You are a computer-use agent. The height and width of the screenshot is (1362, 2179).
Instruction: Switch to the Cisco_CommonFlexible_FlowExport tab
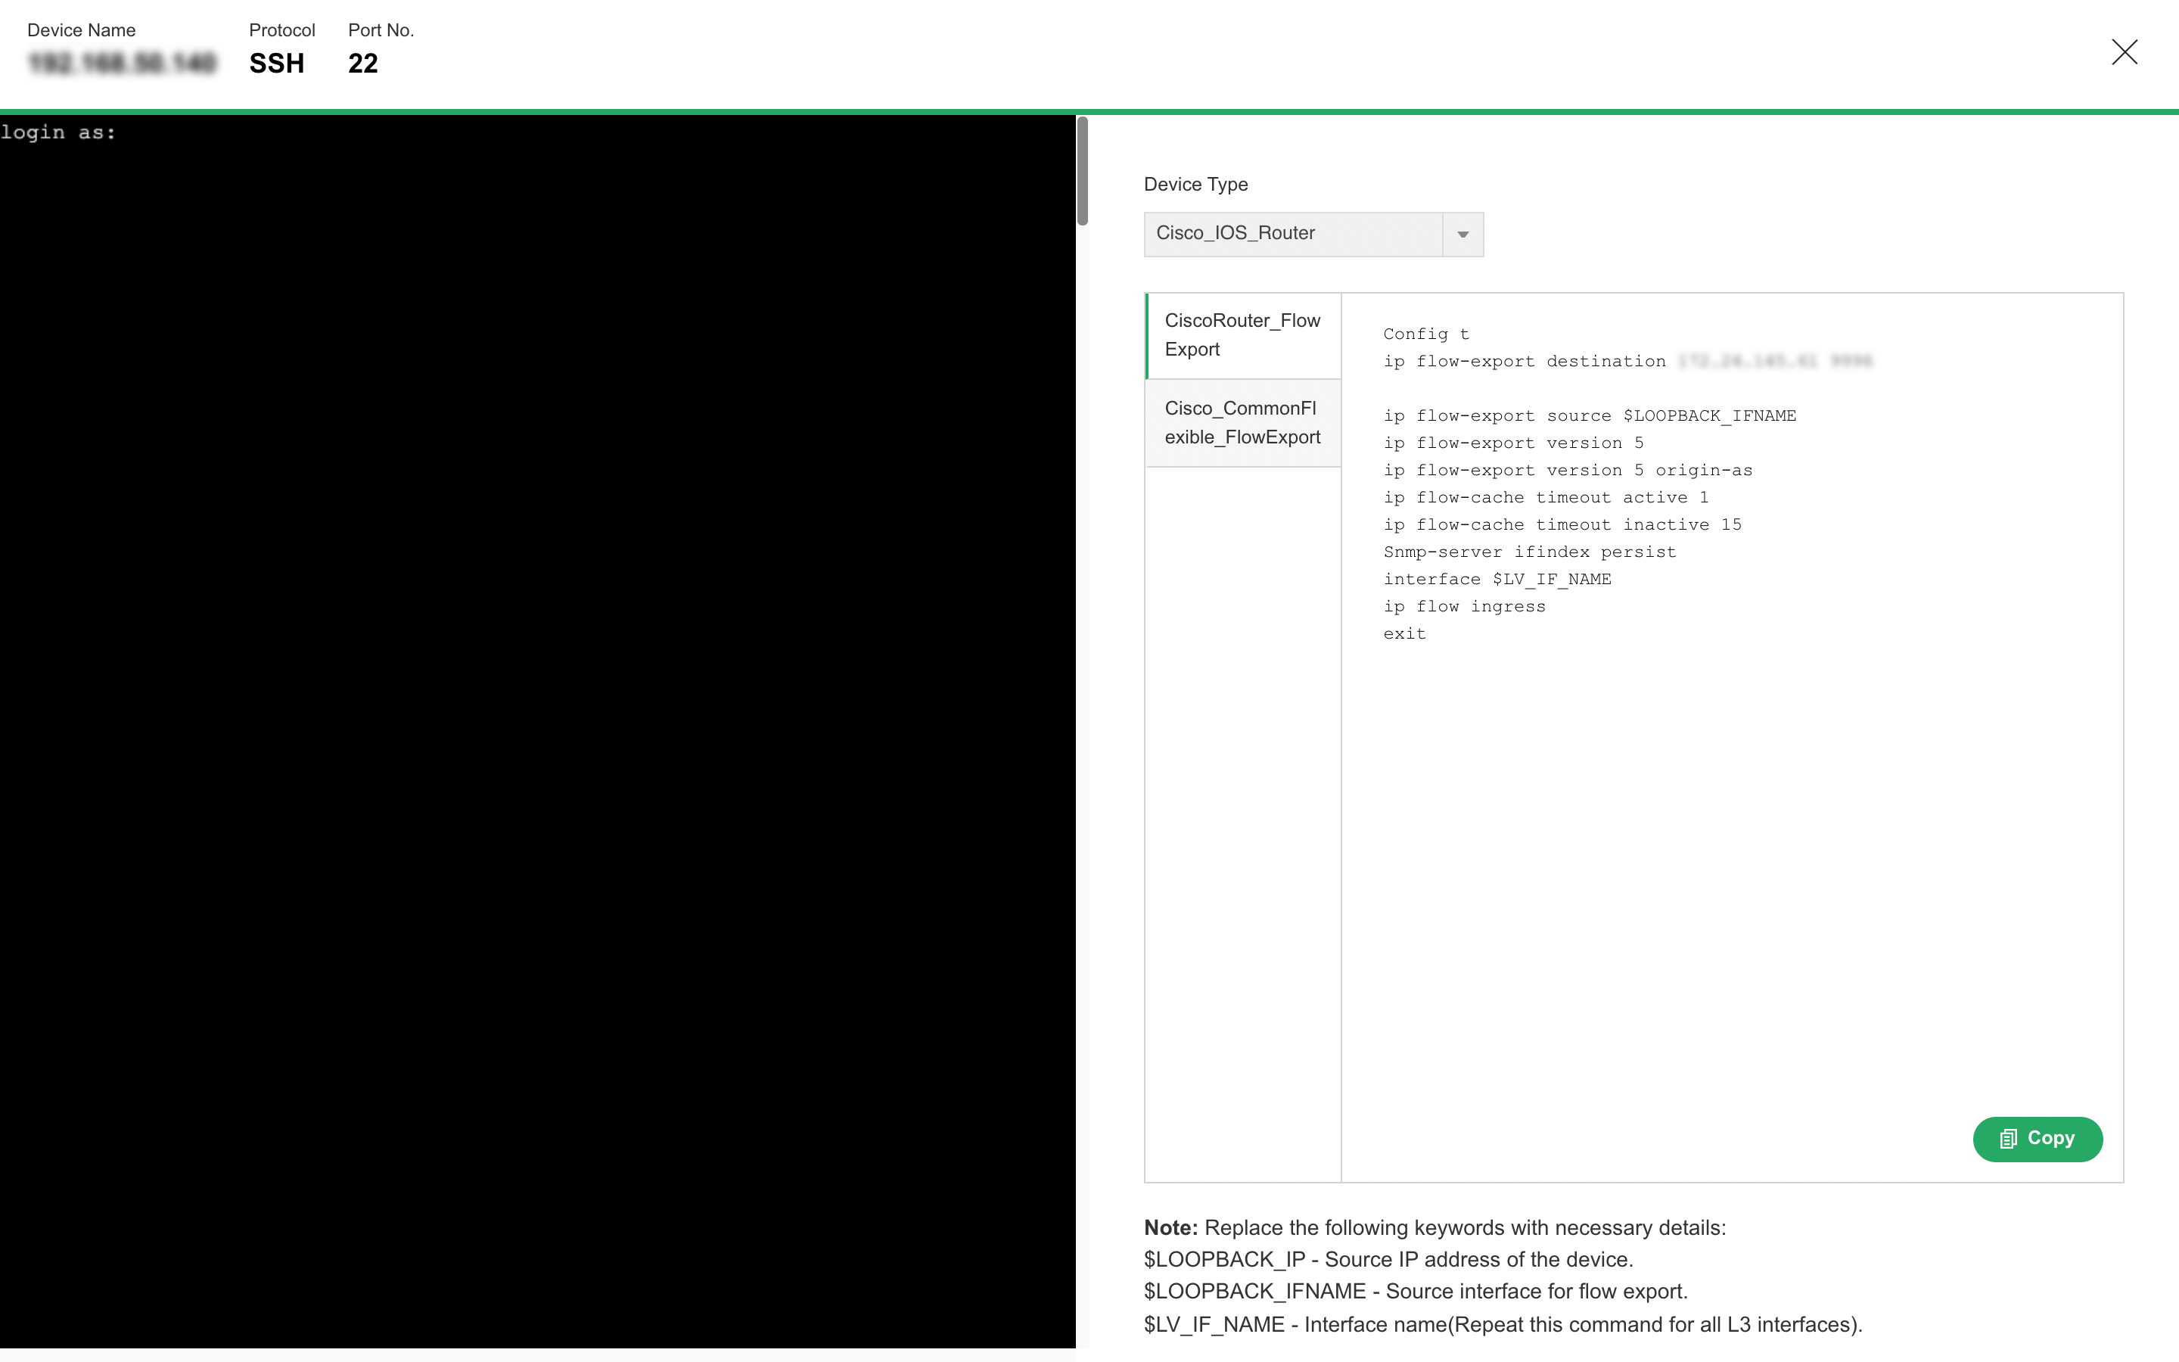pyautogui.click(x=1242, y=422)
